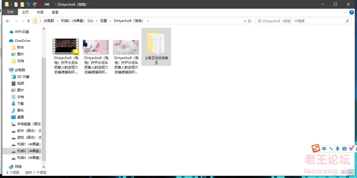
Task: Select the 上老王论坛当老王 folder
Action: (156, 47)
